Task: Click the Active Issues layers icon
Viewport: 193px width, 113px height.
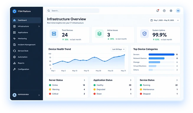Action: 99,34
